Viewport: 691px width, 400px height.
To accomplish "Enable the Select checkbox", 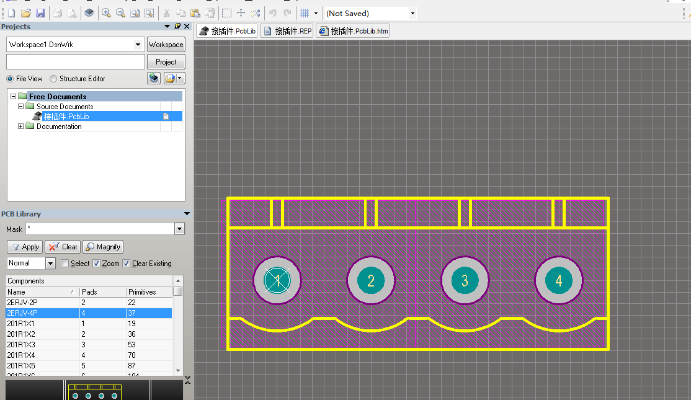I will (65, 264).
